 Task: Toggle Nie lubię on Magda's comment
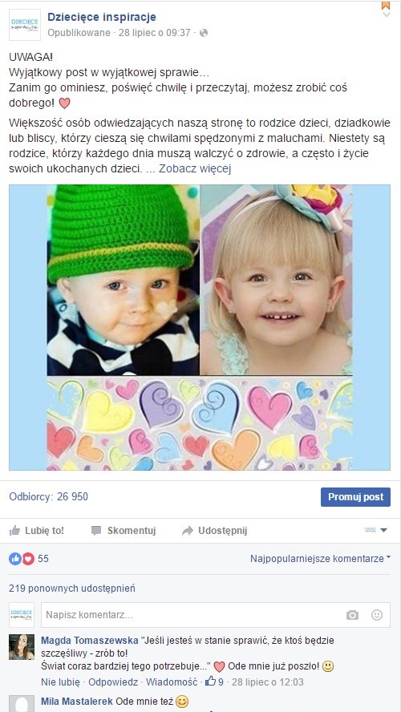(x=60, y=682)
